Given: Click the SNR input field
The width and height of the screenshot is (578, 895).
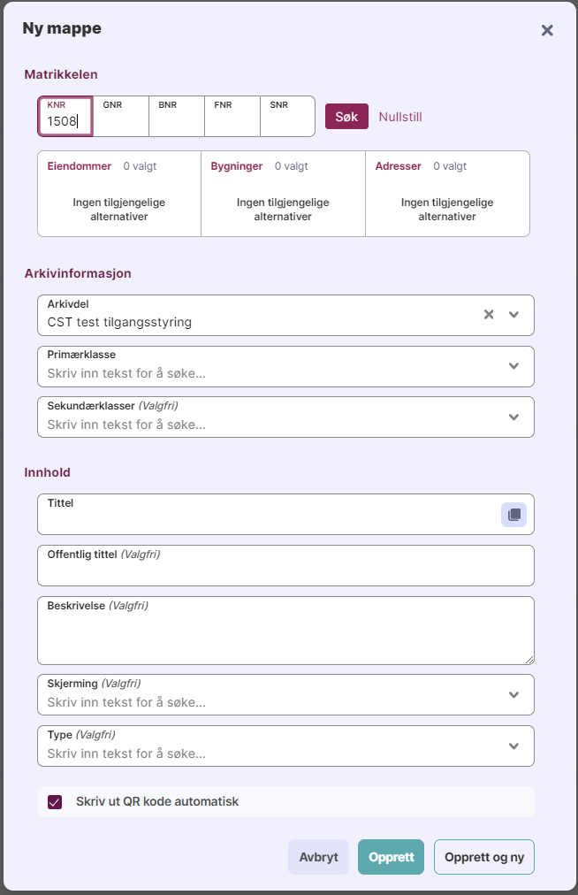Looking at the screenshot, I should pyautogui.click(x=287, y=121).
